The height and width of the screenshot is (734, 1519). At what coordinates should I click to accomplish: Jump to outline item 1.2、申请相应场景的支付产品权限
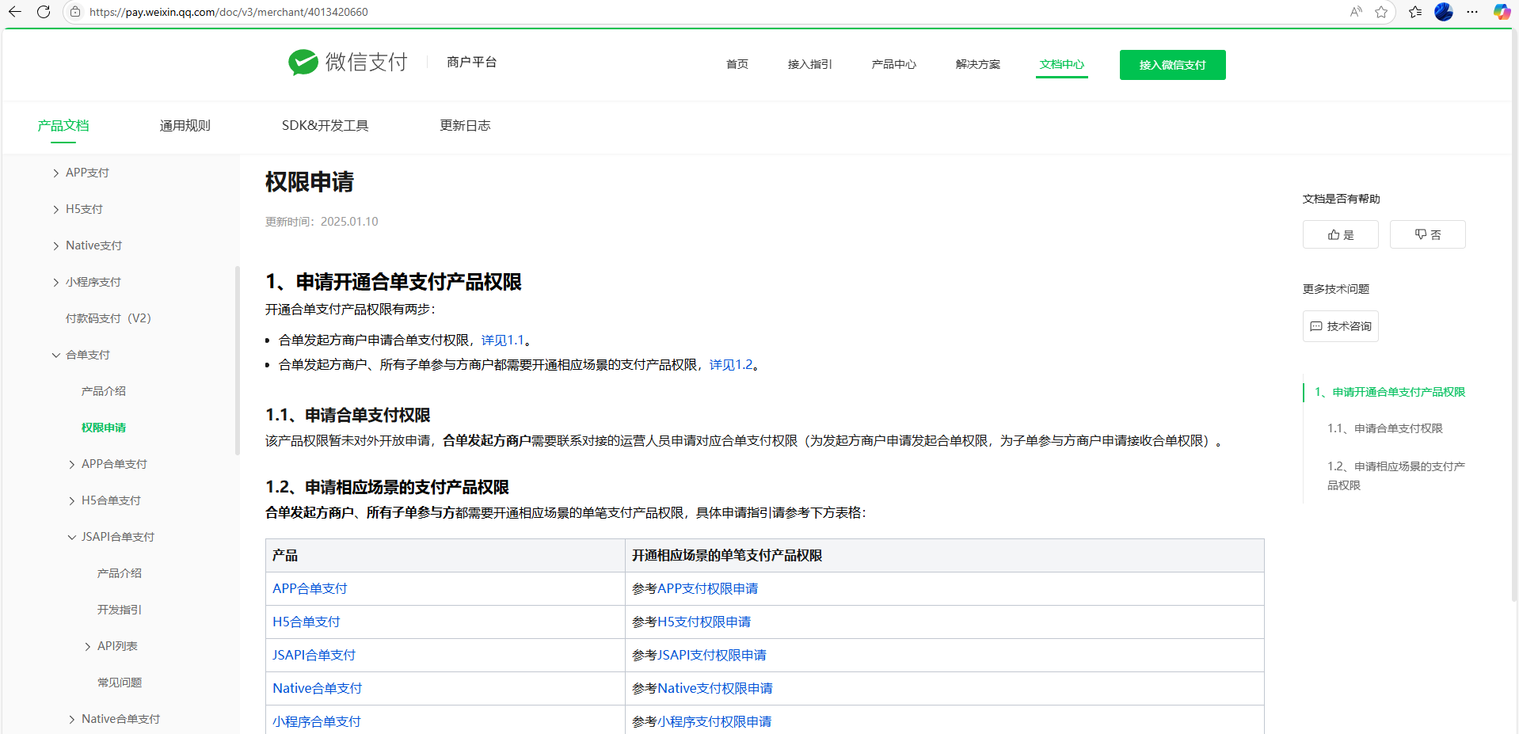click(x=1396, y=476)
